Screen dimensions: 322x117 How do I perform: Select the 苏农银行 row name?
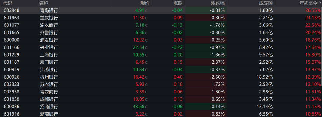click(49, 85)
